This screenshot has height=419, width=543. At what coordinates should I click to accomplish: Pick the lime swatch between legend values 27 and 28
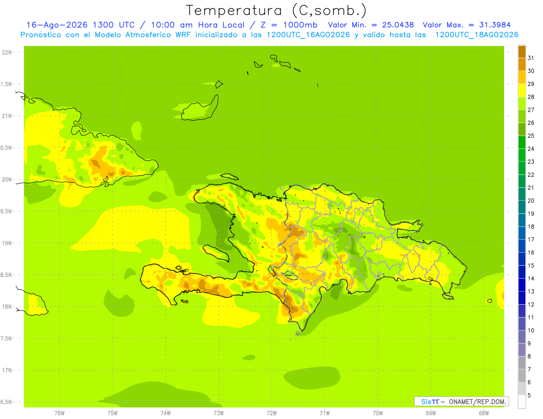pos(522,103)
